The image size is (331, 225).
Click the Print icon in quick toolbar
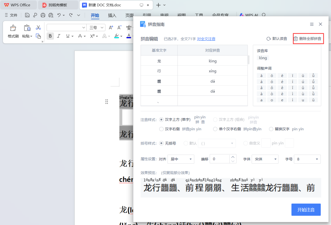[43, 15]
